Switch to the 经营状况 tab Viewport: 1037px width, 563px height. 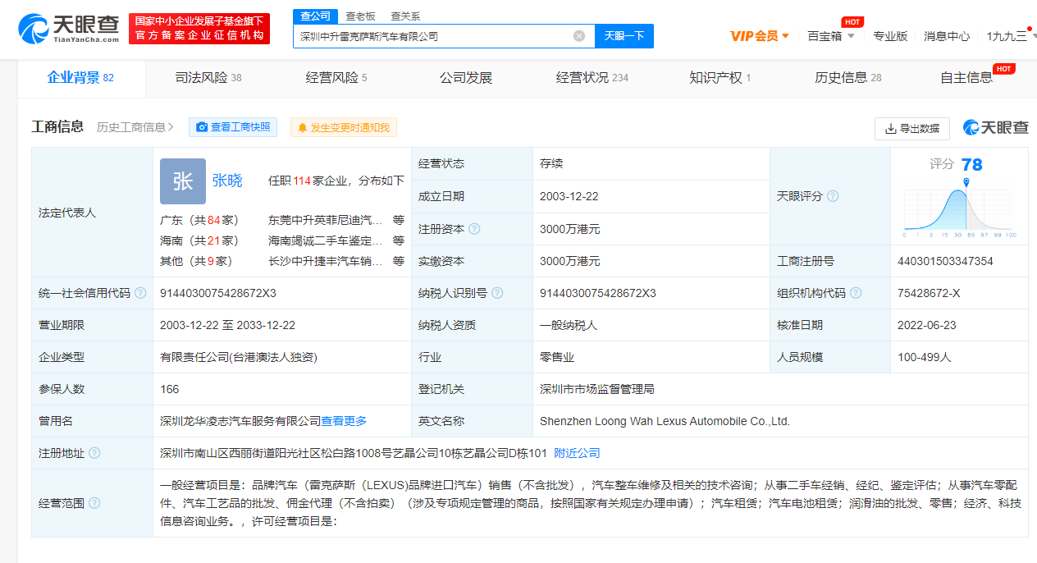coord(592,78)
